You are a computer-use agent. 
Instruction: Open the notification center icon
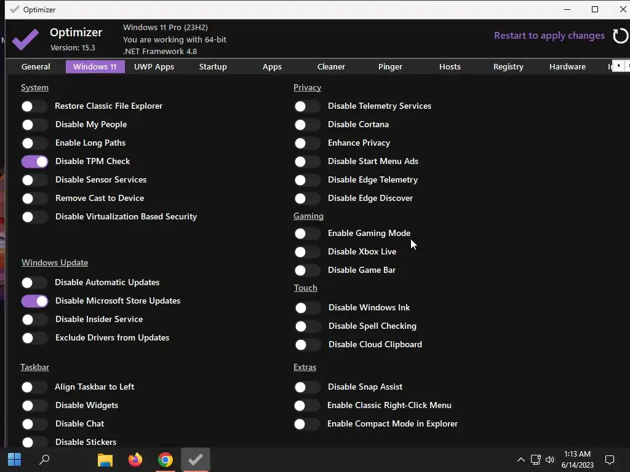click(x=610, y=460)
